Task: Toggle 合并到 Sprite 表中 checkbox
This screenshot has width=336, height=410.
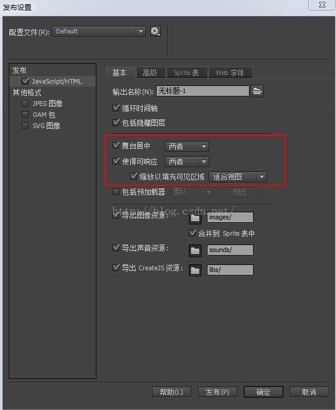Action: click(x=192, y=233)
